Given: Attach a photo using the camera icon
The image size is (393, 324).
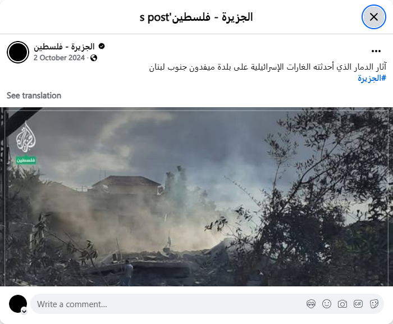Looking at the screenshot, I should 342,304.
